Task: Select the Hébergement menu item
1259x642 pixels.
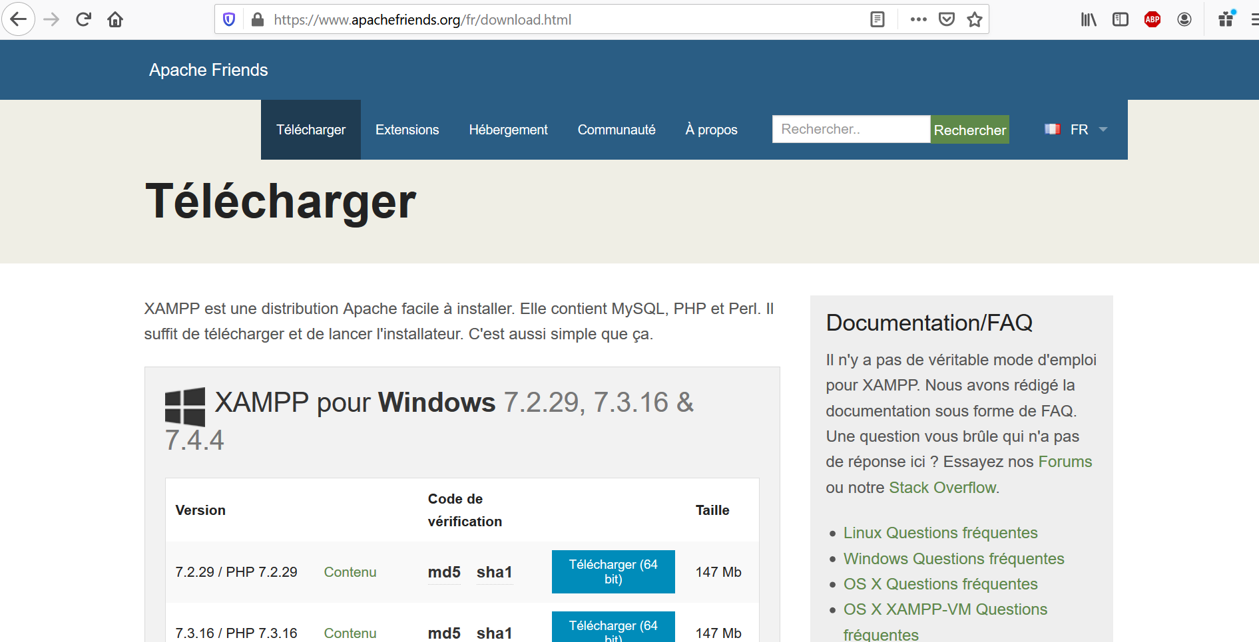Action: click(x=508, y=130)
